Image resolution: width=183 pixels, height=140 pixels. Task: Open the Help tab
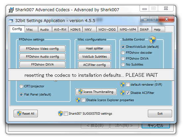pos(158,29)
